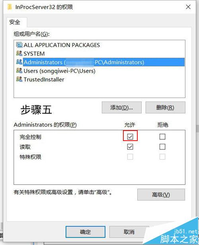
Task: Toggle Allow checkbox for 完全控制
Action: pos(130,137)
